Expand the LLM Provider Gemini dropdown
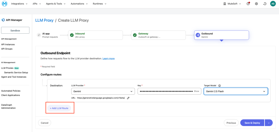The height and width of the screenshot is (132, 279). 103,91
